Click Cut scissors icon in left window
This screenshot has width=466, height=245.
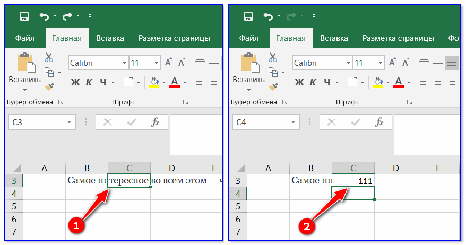coord(49,57)
